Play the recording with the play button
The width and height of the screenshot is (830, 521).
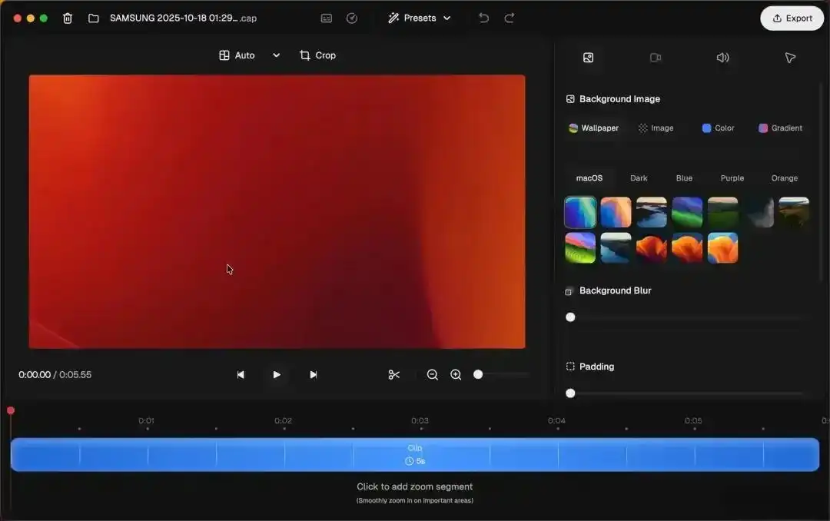[277, 374]
